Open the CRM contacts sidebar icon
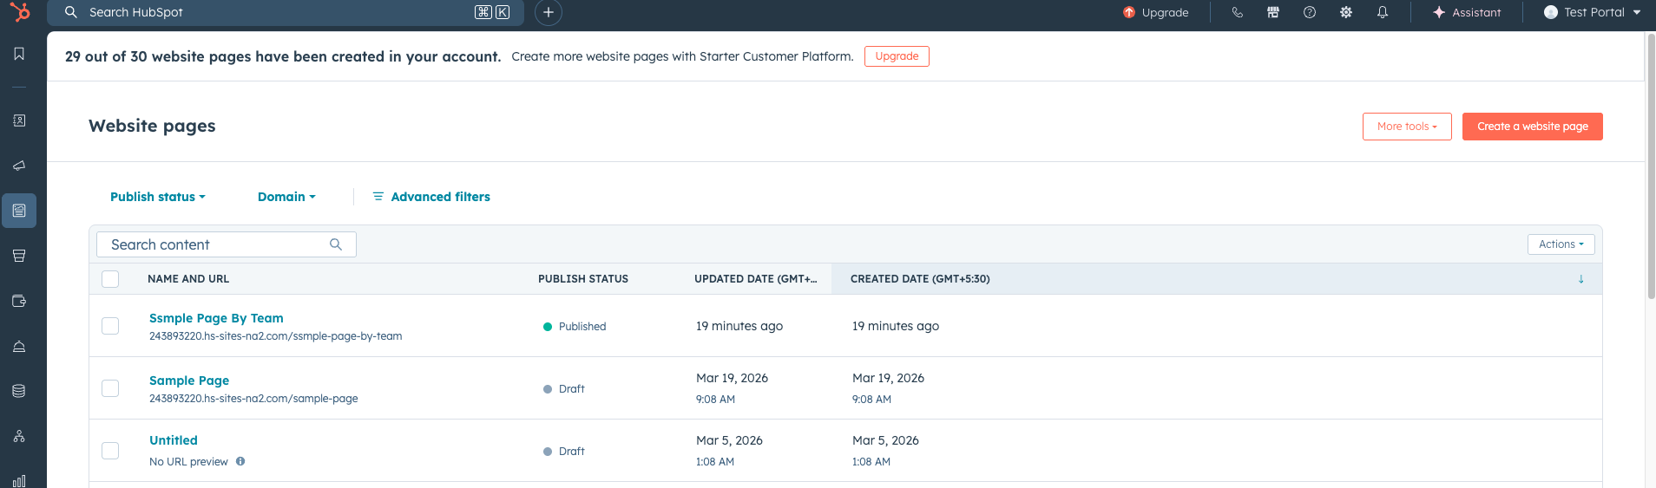Screen dimensions: 1656x488 pos(19,120)
